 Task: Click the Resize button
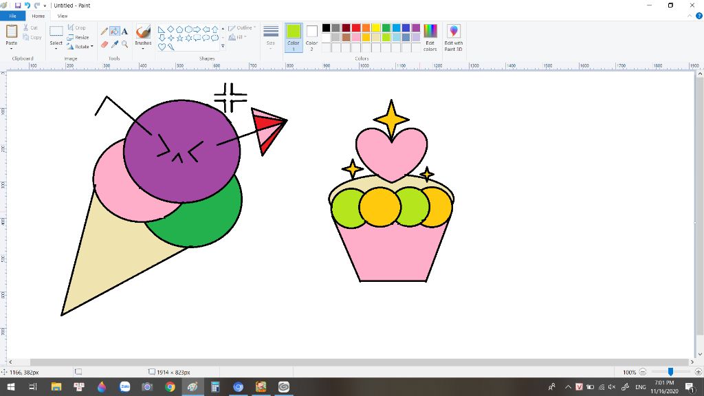click(78, 37)
